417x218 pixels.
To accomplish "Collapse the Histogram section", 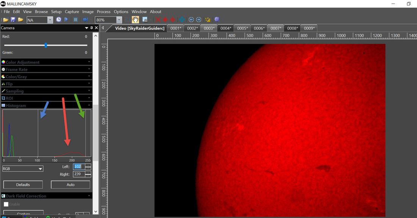I will 47,105.
